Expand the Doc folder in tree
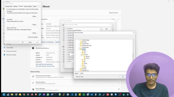Viewport: 174px width, 97px height. 81,53
